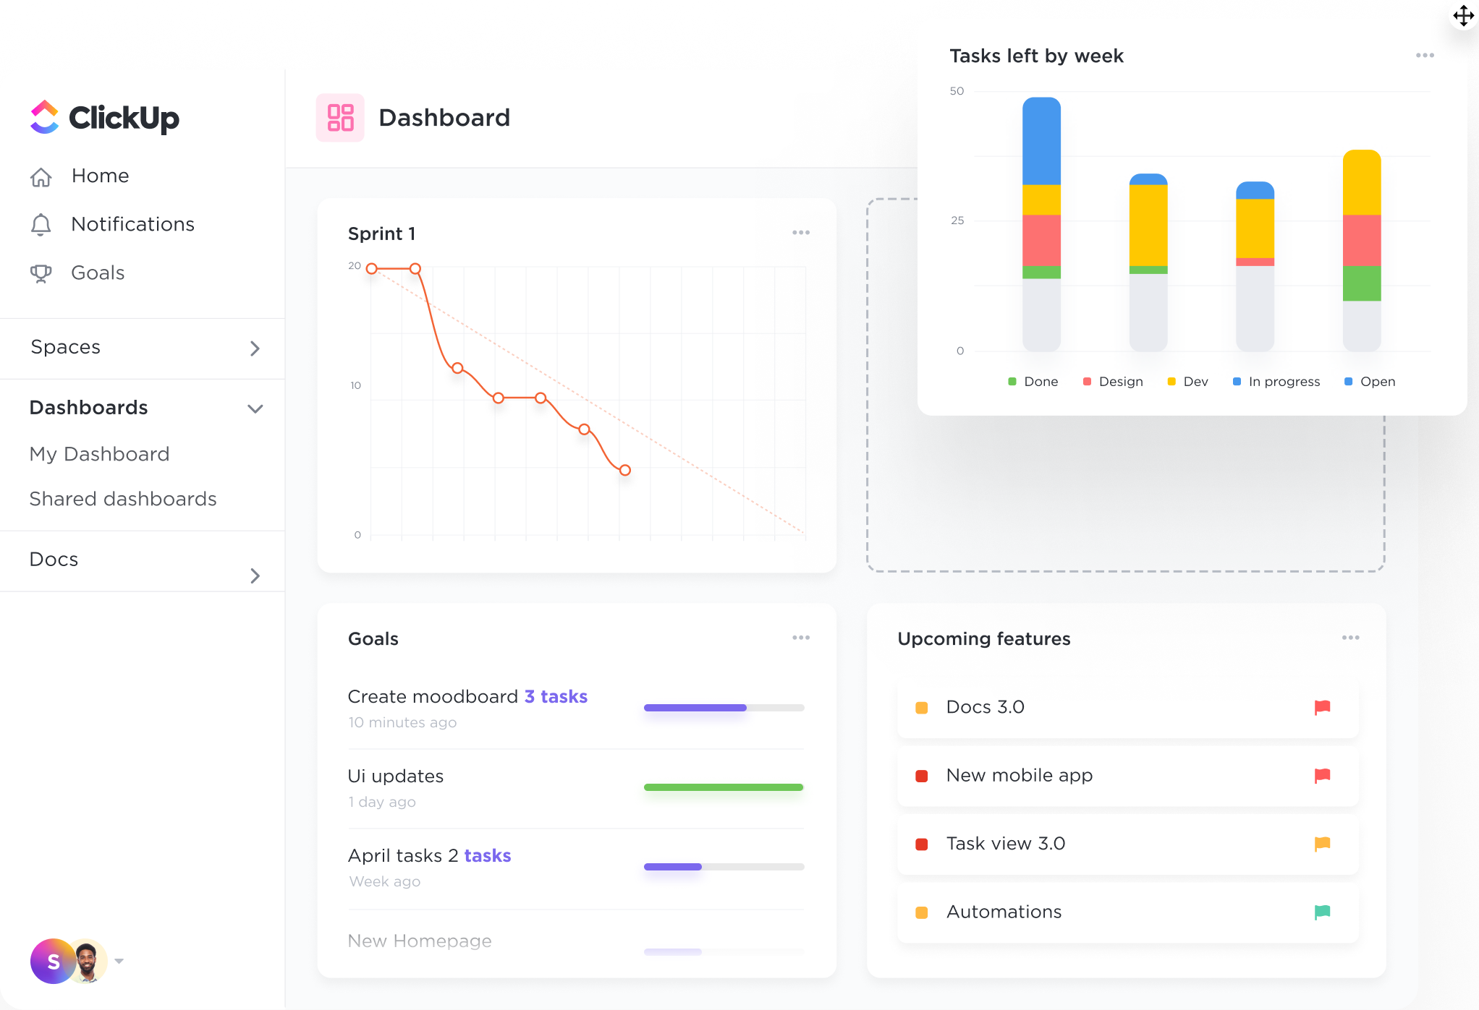Click the pink Dashboard grid icon
This screenshot has height=1010, width=1479.
point(340,118)
